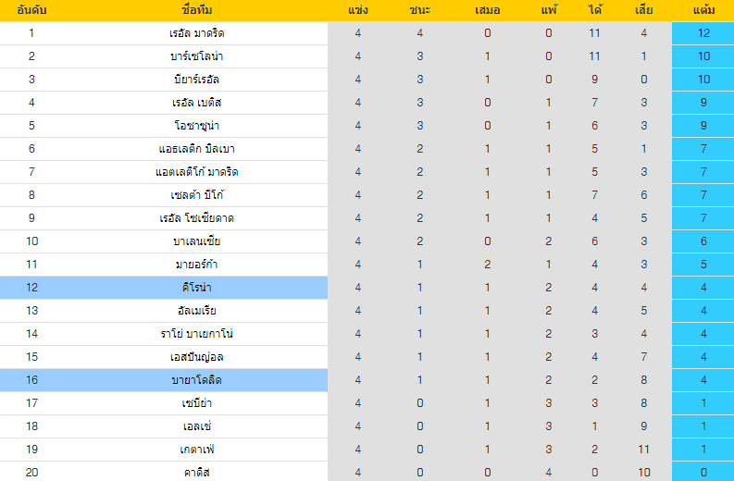
Task: Click the แพ้ column header
Action: [549, 10]
